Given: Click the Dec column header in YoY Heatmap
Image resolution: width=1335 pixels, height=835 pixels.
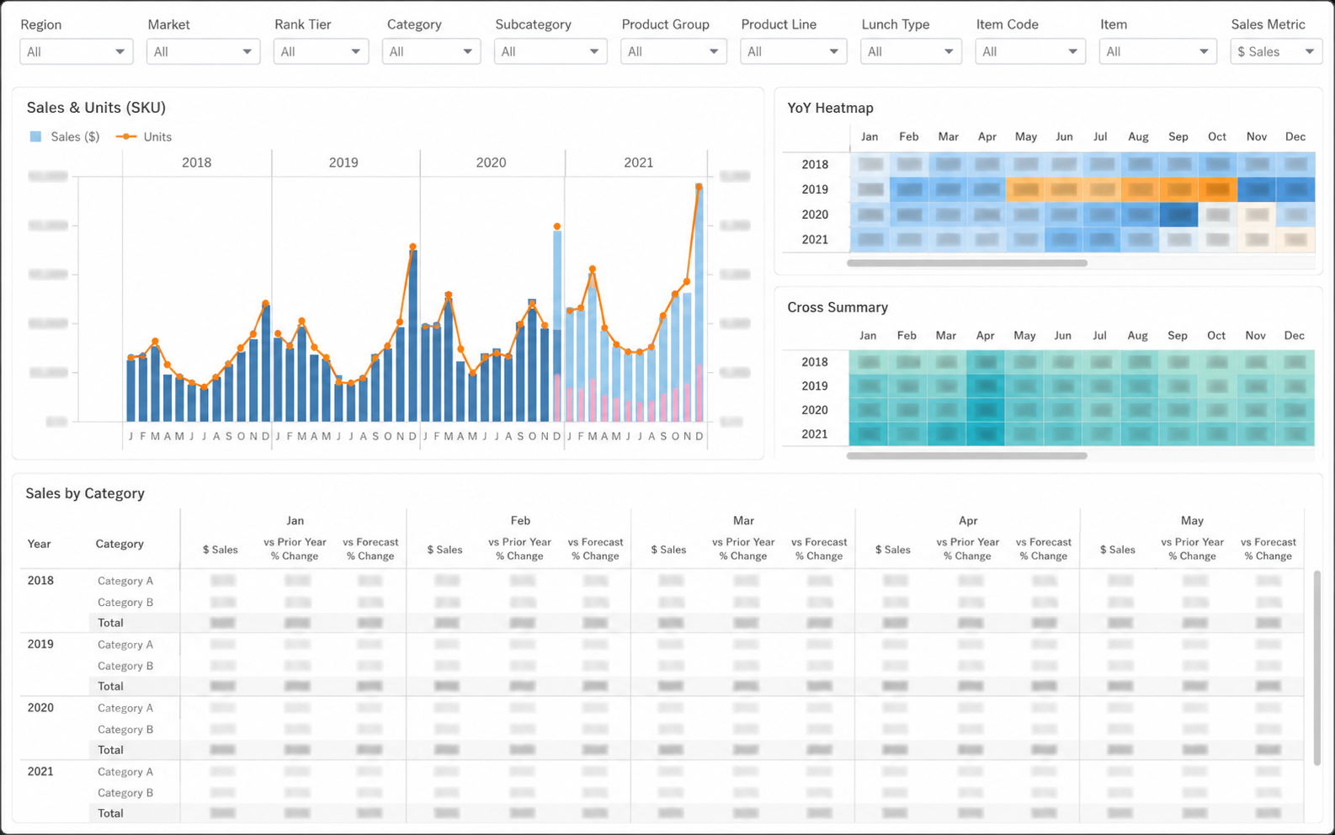Looking at the screenshot, I should (x=1295, y=136).
